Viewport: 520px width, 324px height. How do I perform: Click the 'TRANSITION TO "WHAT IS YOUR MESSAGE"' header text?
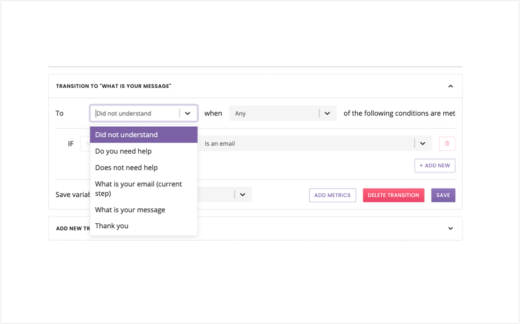click(x=114, y=86)
